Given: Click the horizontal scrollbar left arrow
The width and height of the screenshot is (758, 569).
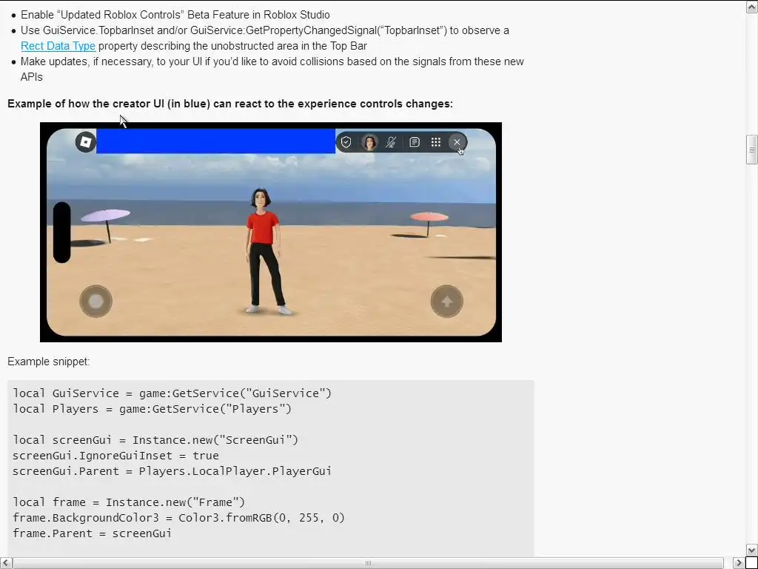Looking at the screenshot, I should click(x=6, y=563).
